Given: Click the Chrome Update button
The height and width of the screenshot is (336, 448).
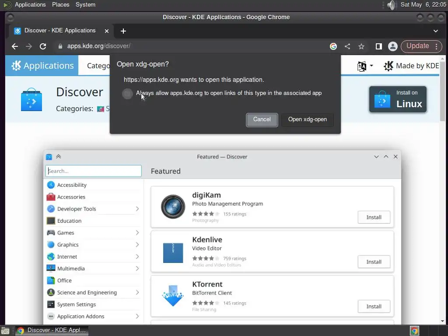Looking at the screenshot, I should [x=417, y=46].
